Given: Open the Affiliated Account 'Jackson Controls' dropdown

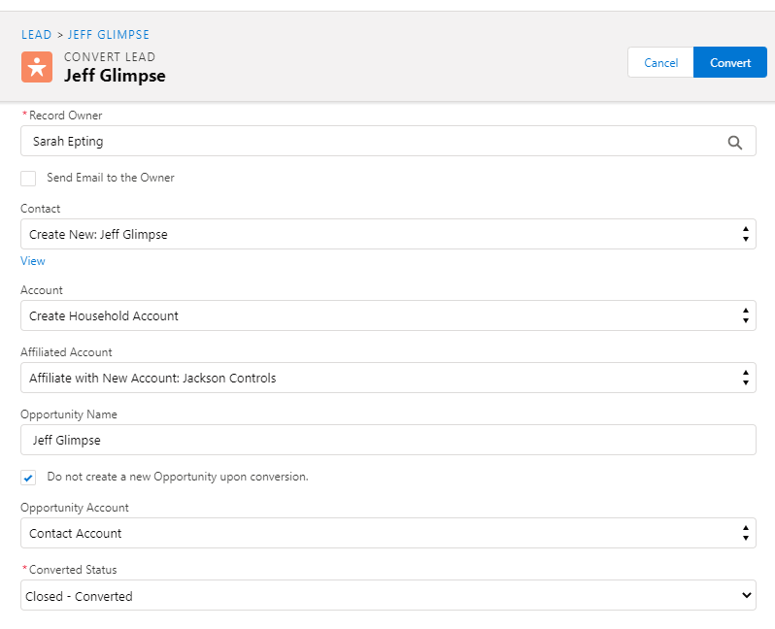Looking at the screenshot, I should (387, 378).
